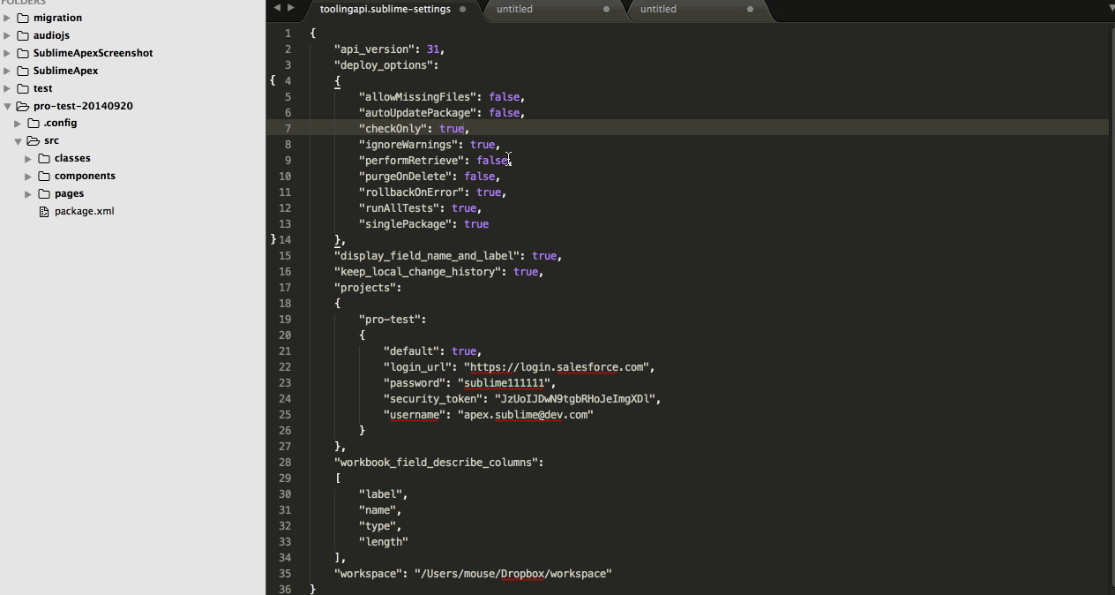Switch to the second untitled tab

(x=658, y=9)
